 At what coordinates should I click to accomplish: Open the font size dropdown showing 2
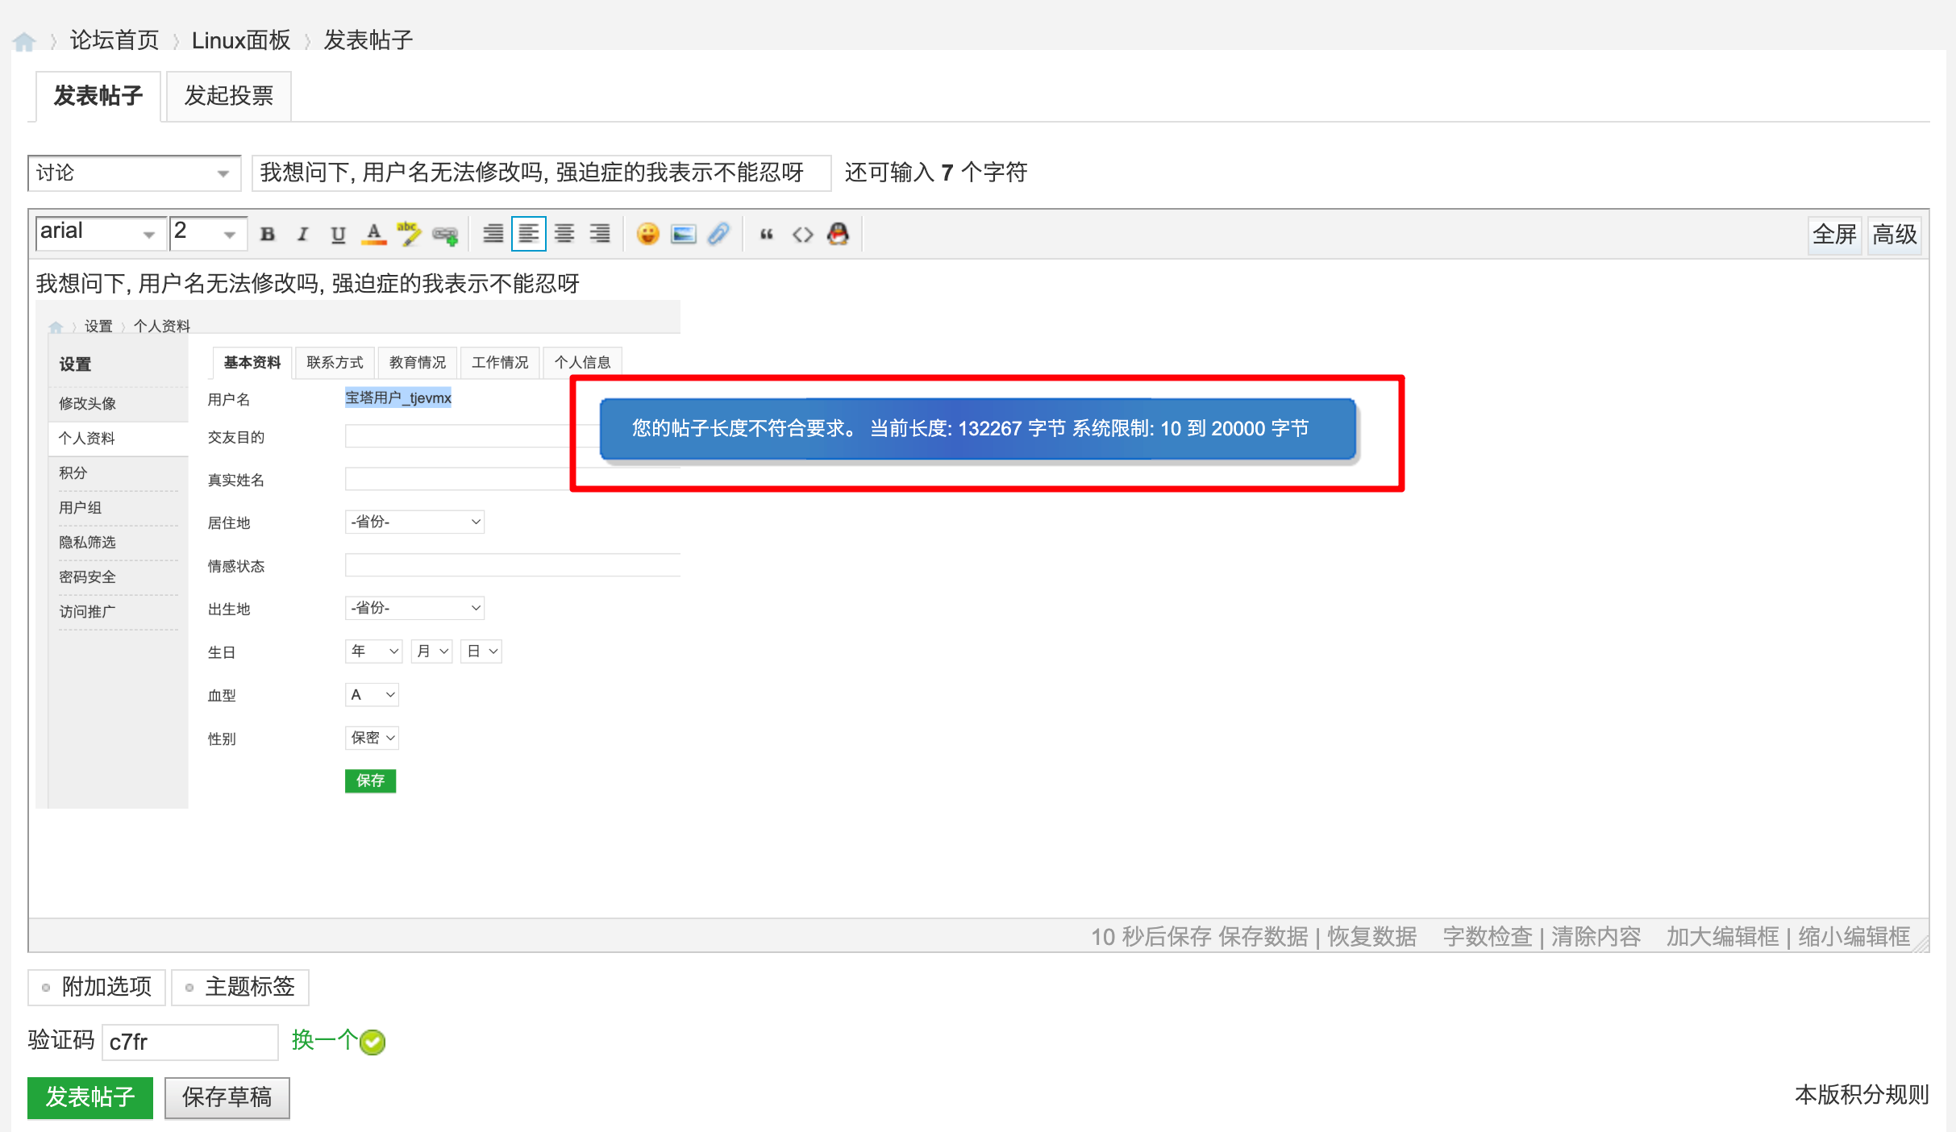[208, 233]
